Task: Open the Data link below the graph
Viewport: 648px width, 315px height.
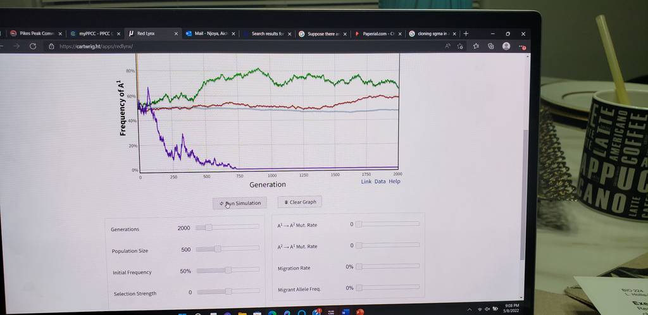Action: (380, 182)
